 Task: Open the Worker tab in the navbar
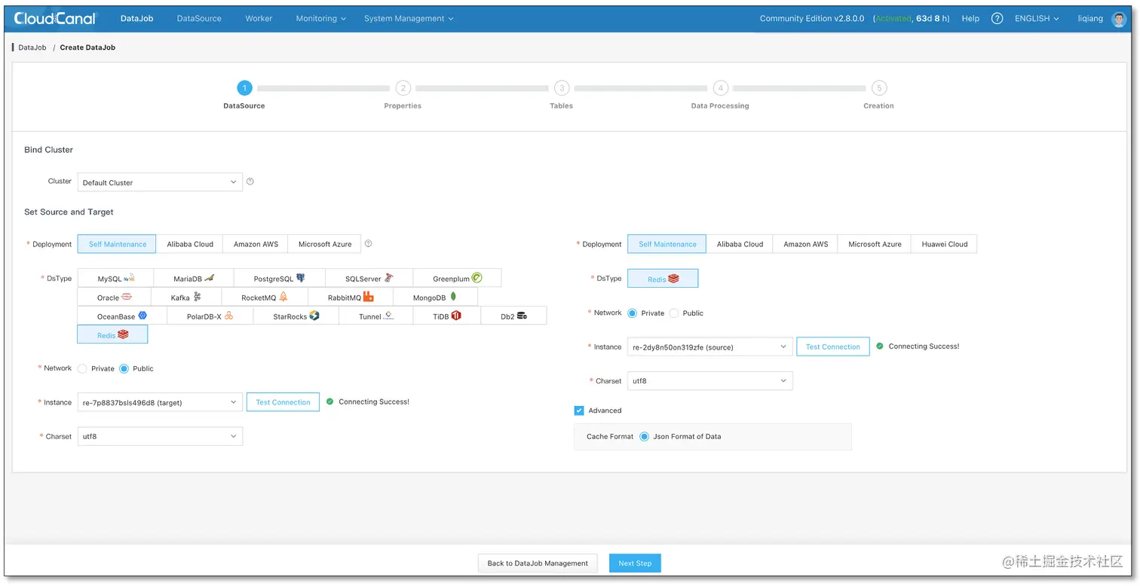[259, 18]
